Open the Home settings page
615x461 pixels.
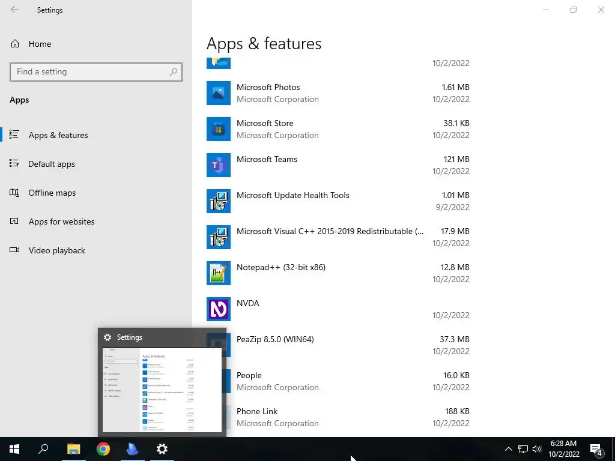pos(96,43)
